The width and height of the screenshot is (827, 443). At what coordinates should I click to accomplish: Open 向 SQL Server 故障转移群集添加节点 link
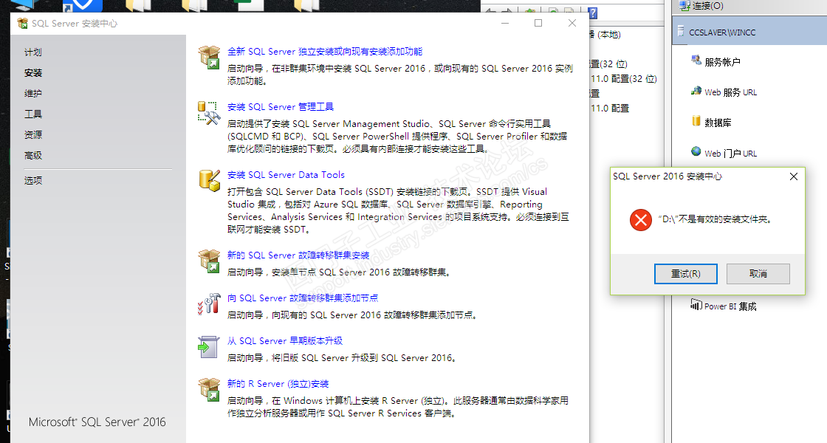303,298
